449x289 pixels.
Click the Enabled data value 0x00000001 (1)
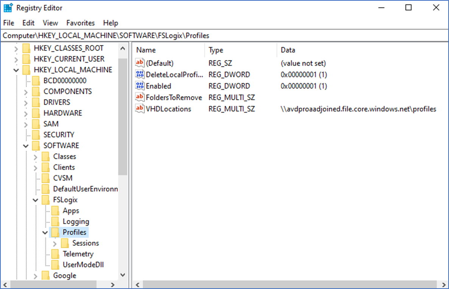tap(304, 86)
